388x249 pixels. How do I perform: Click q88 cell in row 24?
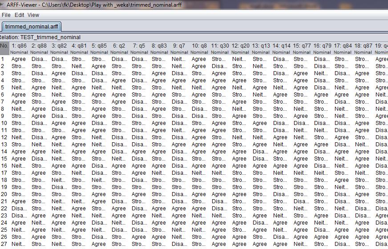click(x=39, y=223)
